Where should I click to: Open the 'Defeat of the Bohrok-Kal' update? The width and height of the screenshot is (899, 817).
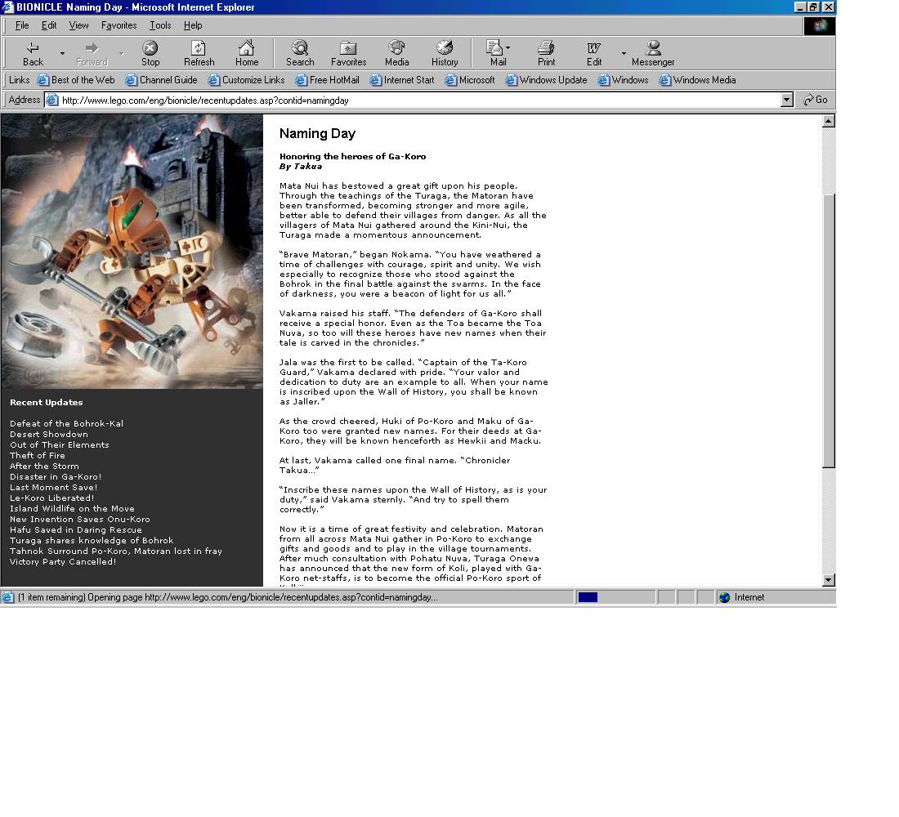(66, 423)
